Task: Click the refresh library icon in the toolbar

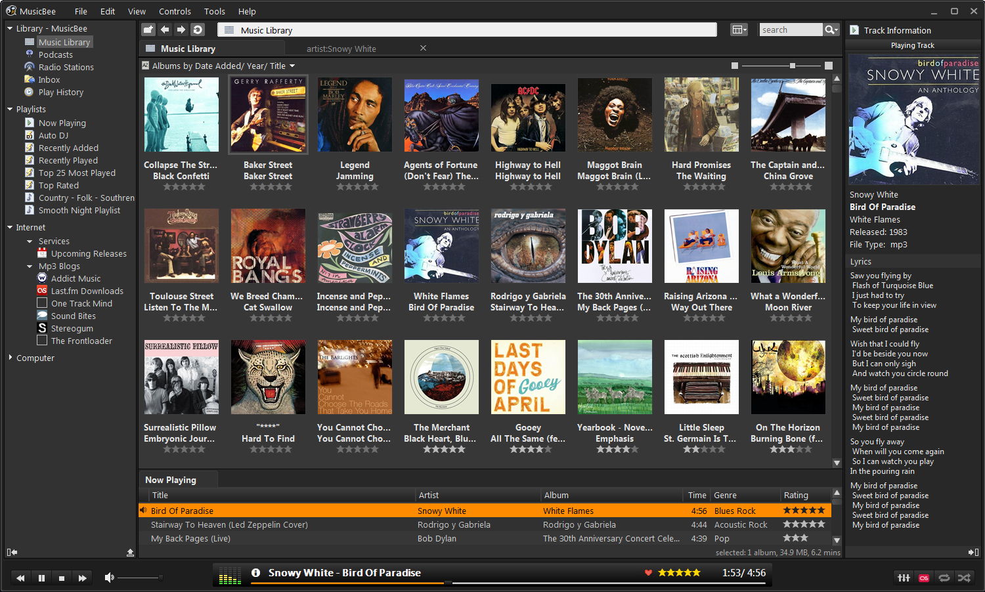Action: pos(197,30)
